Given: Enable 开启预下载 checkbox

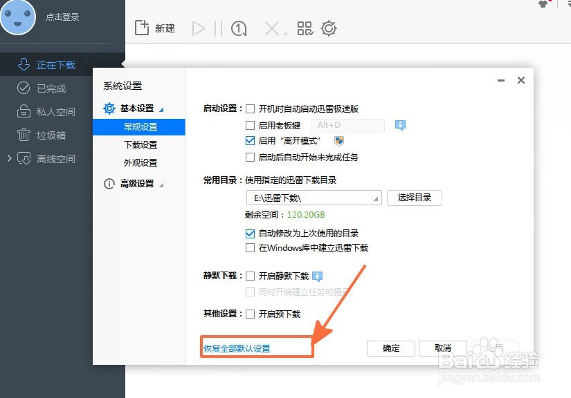Looking at the screenshot, I should click(x=250, y=314).
